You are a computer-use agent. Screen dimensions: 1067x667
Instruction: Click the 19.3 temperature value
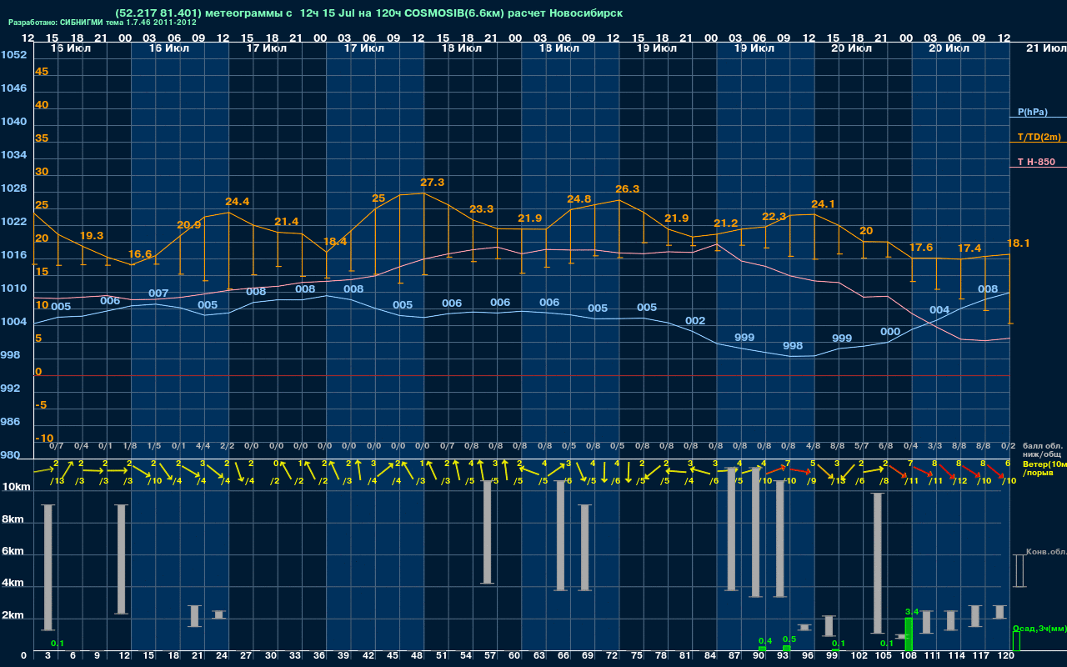pos(92,236)
